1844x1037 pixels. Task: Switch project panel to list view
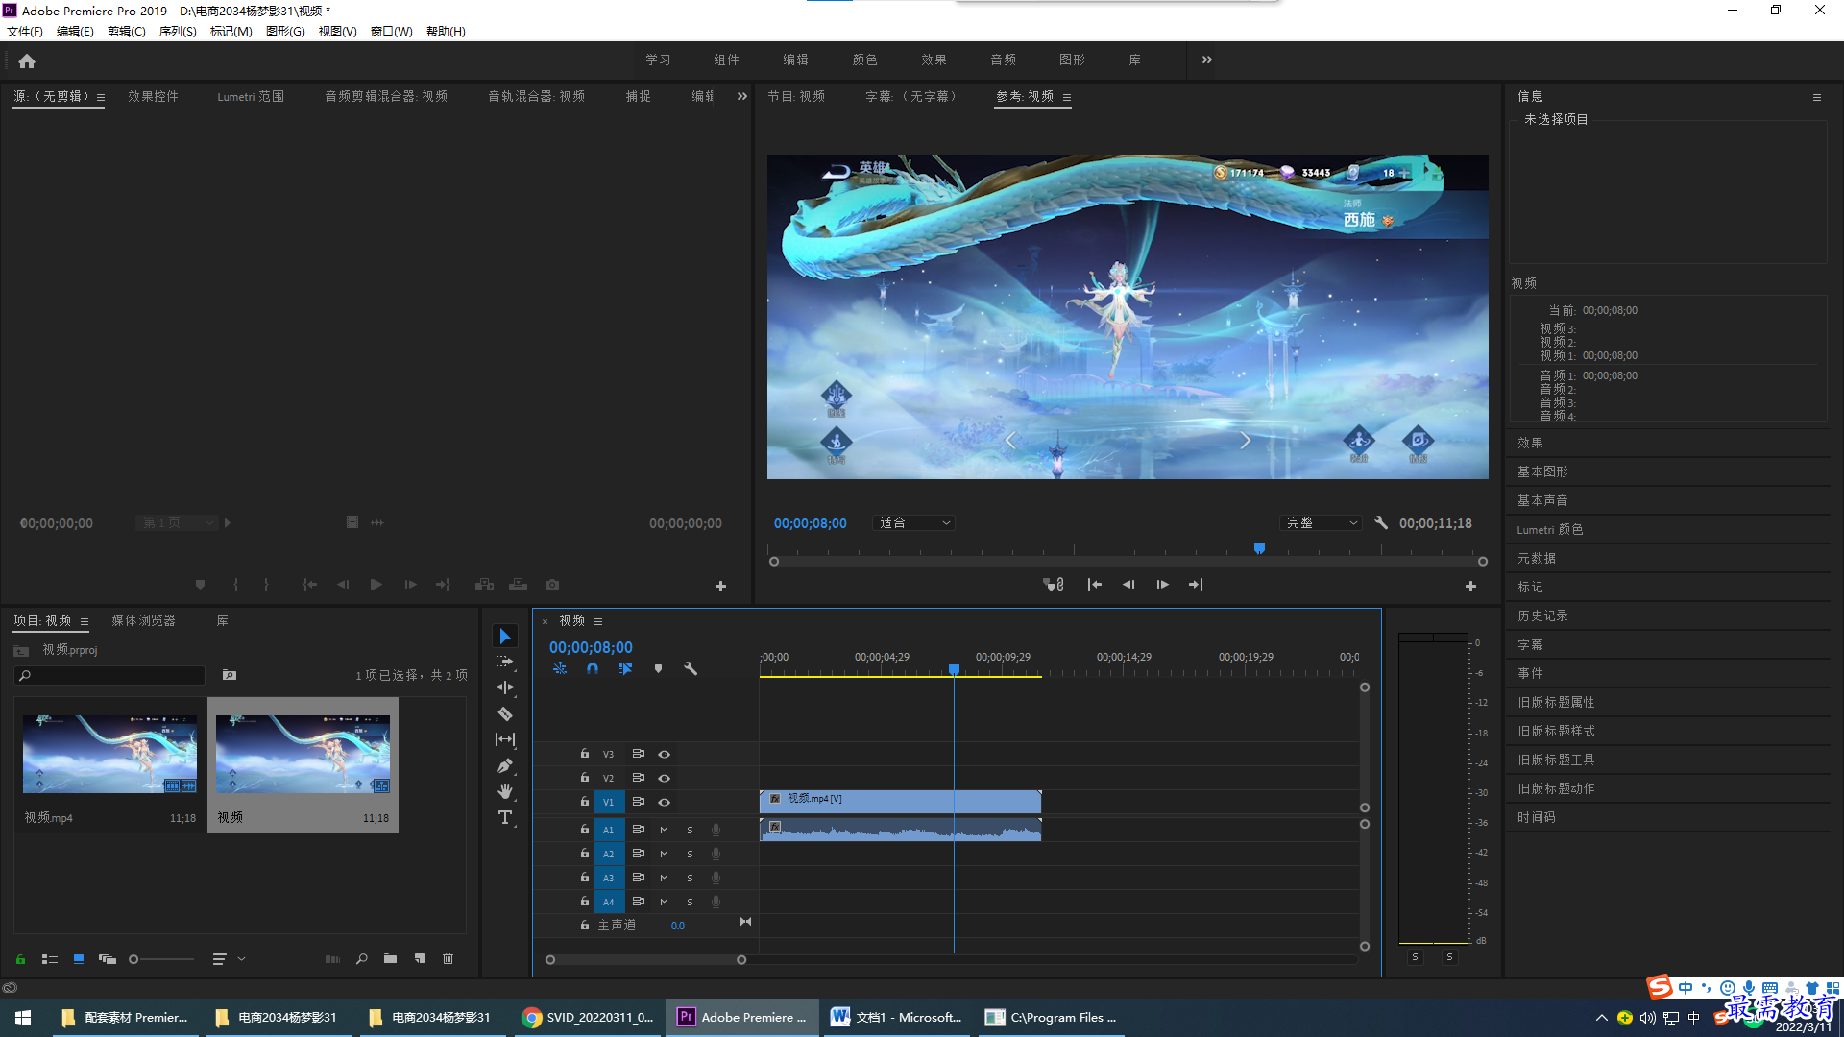(x=50, y=958)
